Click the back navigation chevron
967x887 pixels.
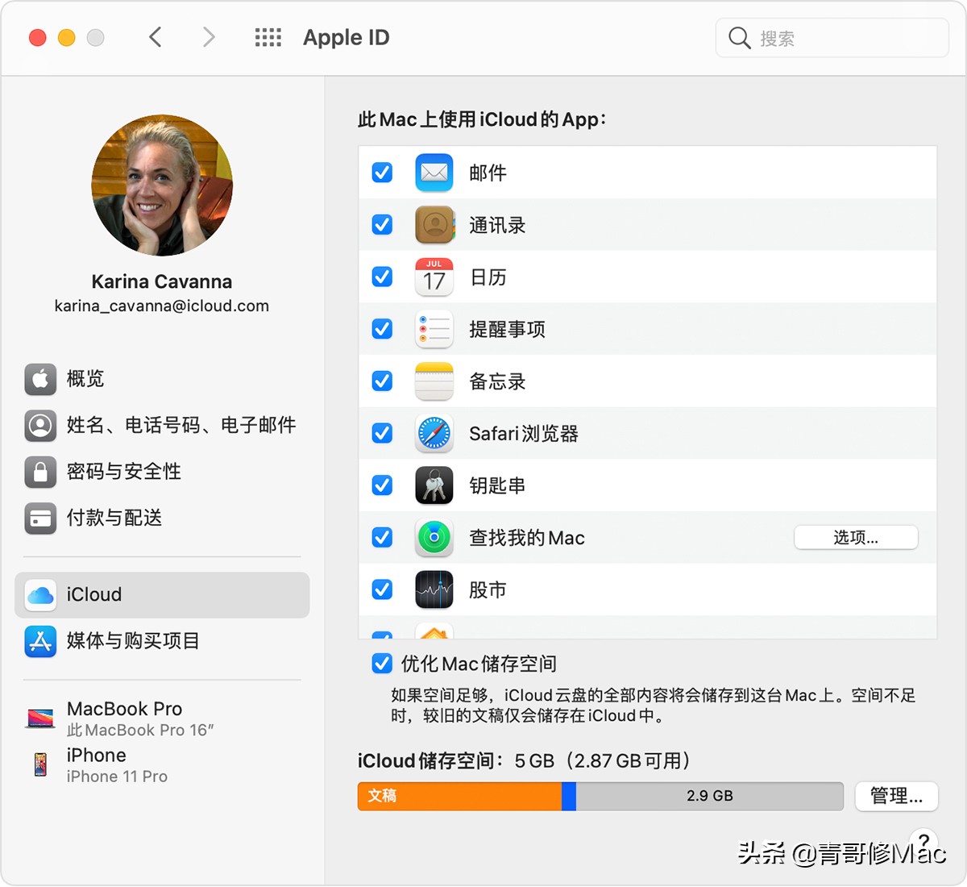[156, 36]
